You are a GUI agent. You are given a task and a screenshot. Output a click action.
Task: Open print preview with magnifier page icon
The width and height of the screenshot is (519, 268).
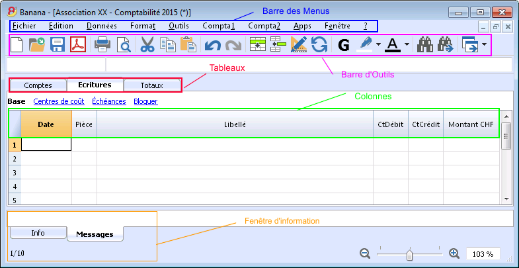click(x=124, y=44)
